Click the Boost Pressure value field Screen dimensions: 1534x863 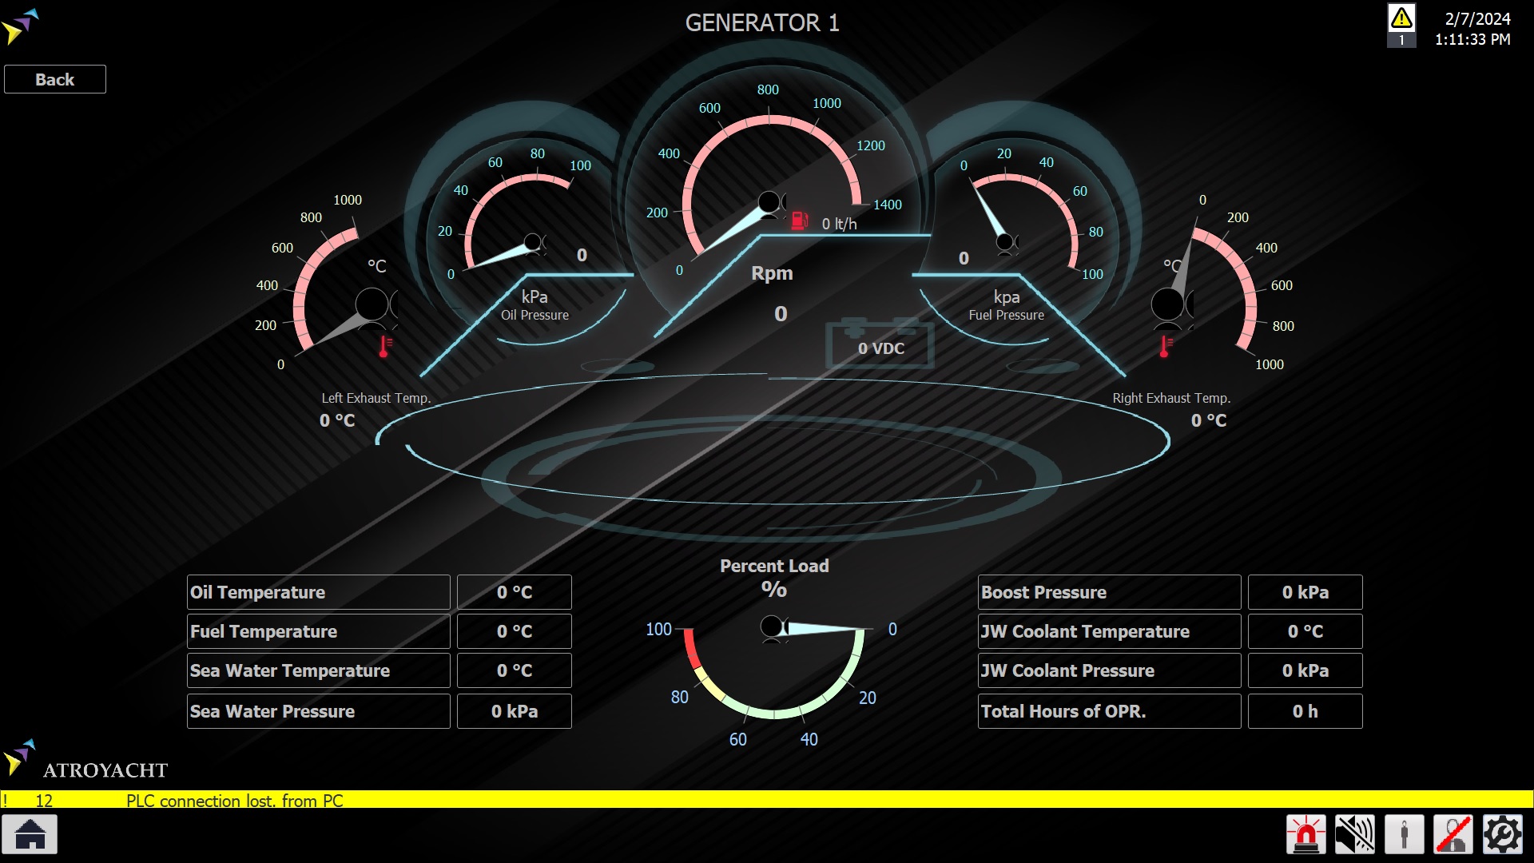click(x=1305, y=592)
